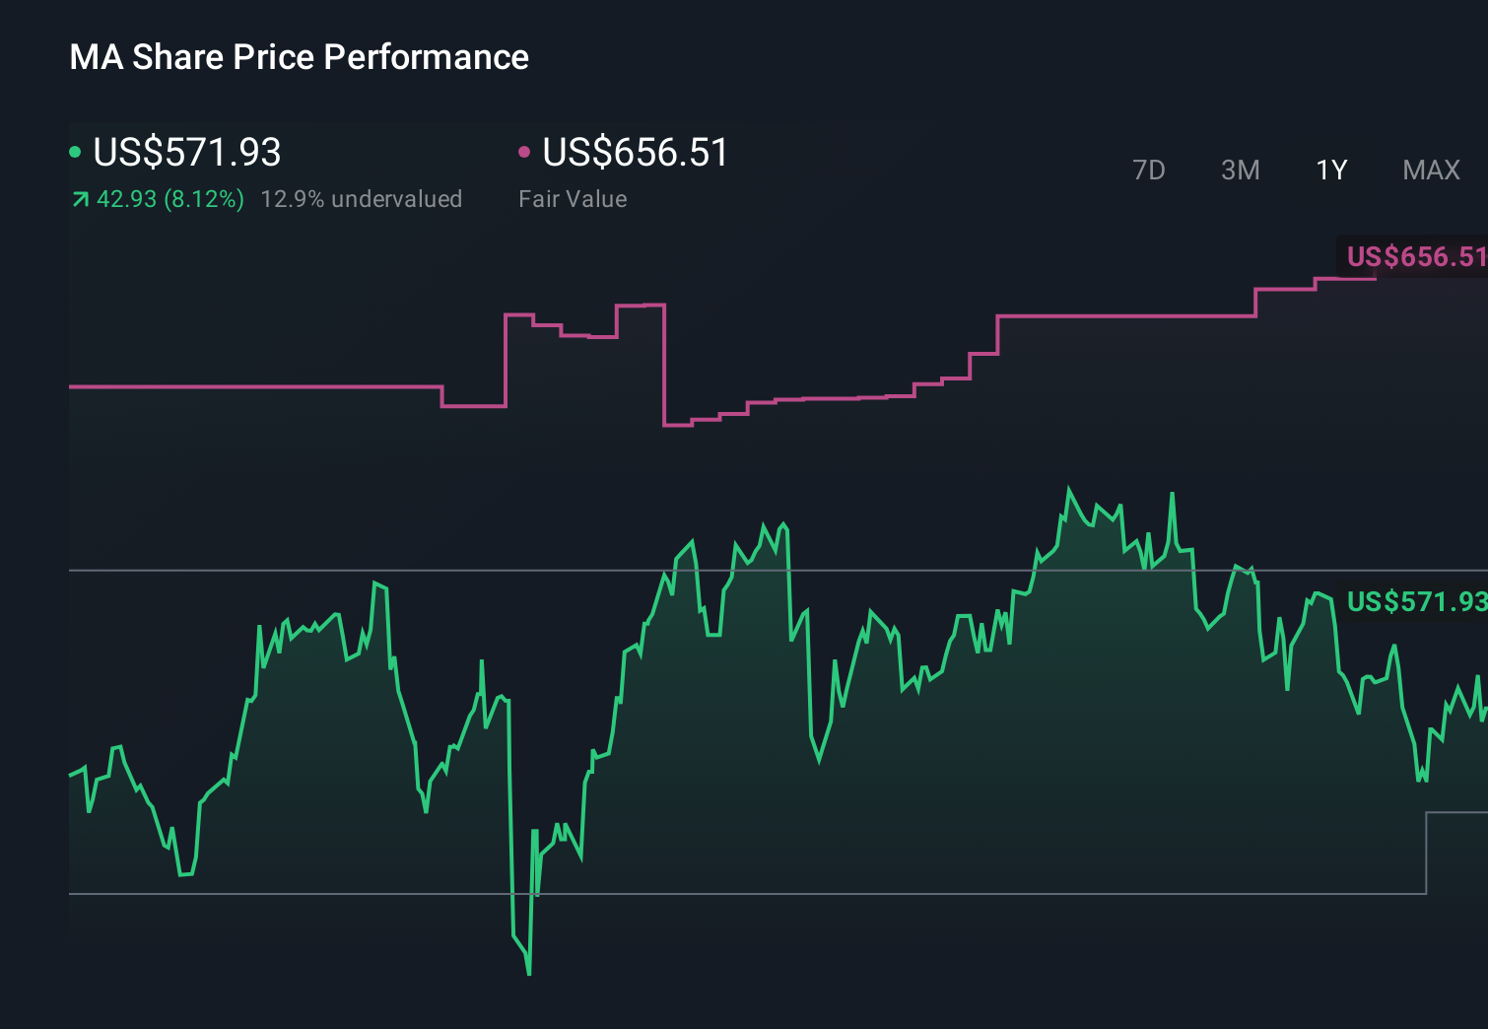Select the MAX time range
Screen dimensions: 1488x1029
[x=1430, y=170]
